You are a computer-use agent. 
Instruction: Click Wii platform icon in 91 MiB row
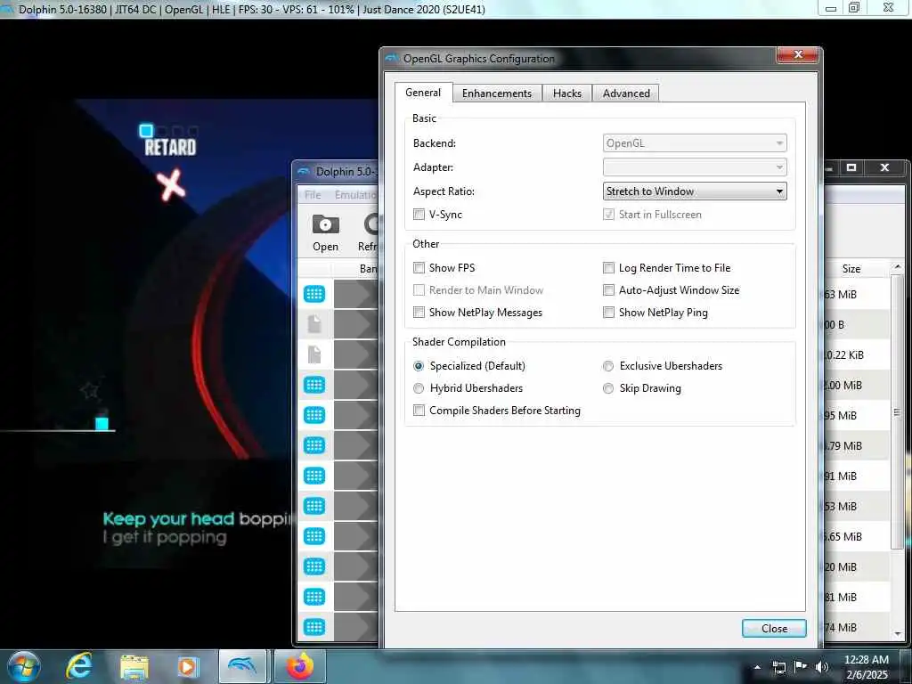314,476
